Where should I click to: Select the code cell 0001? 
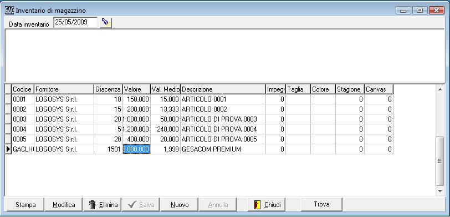point(23,99)
